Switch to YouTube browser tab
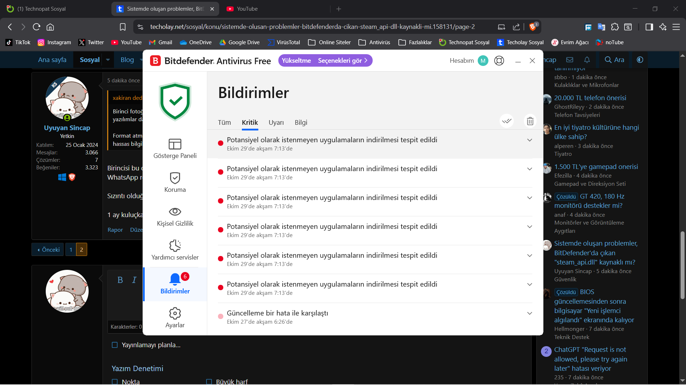 275,9
